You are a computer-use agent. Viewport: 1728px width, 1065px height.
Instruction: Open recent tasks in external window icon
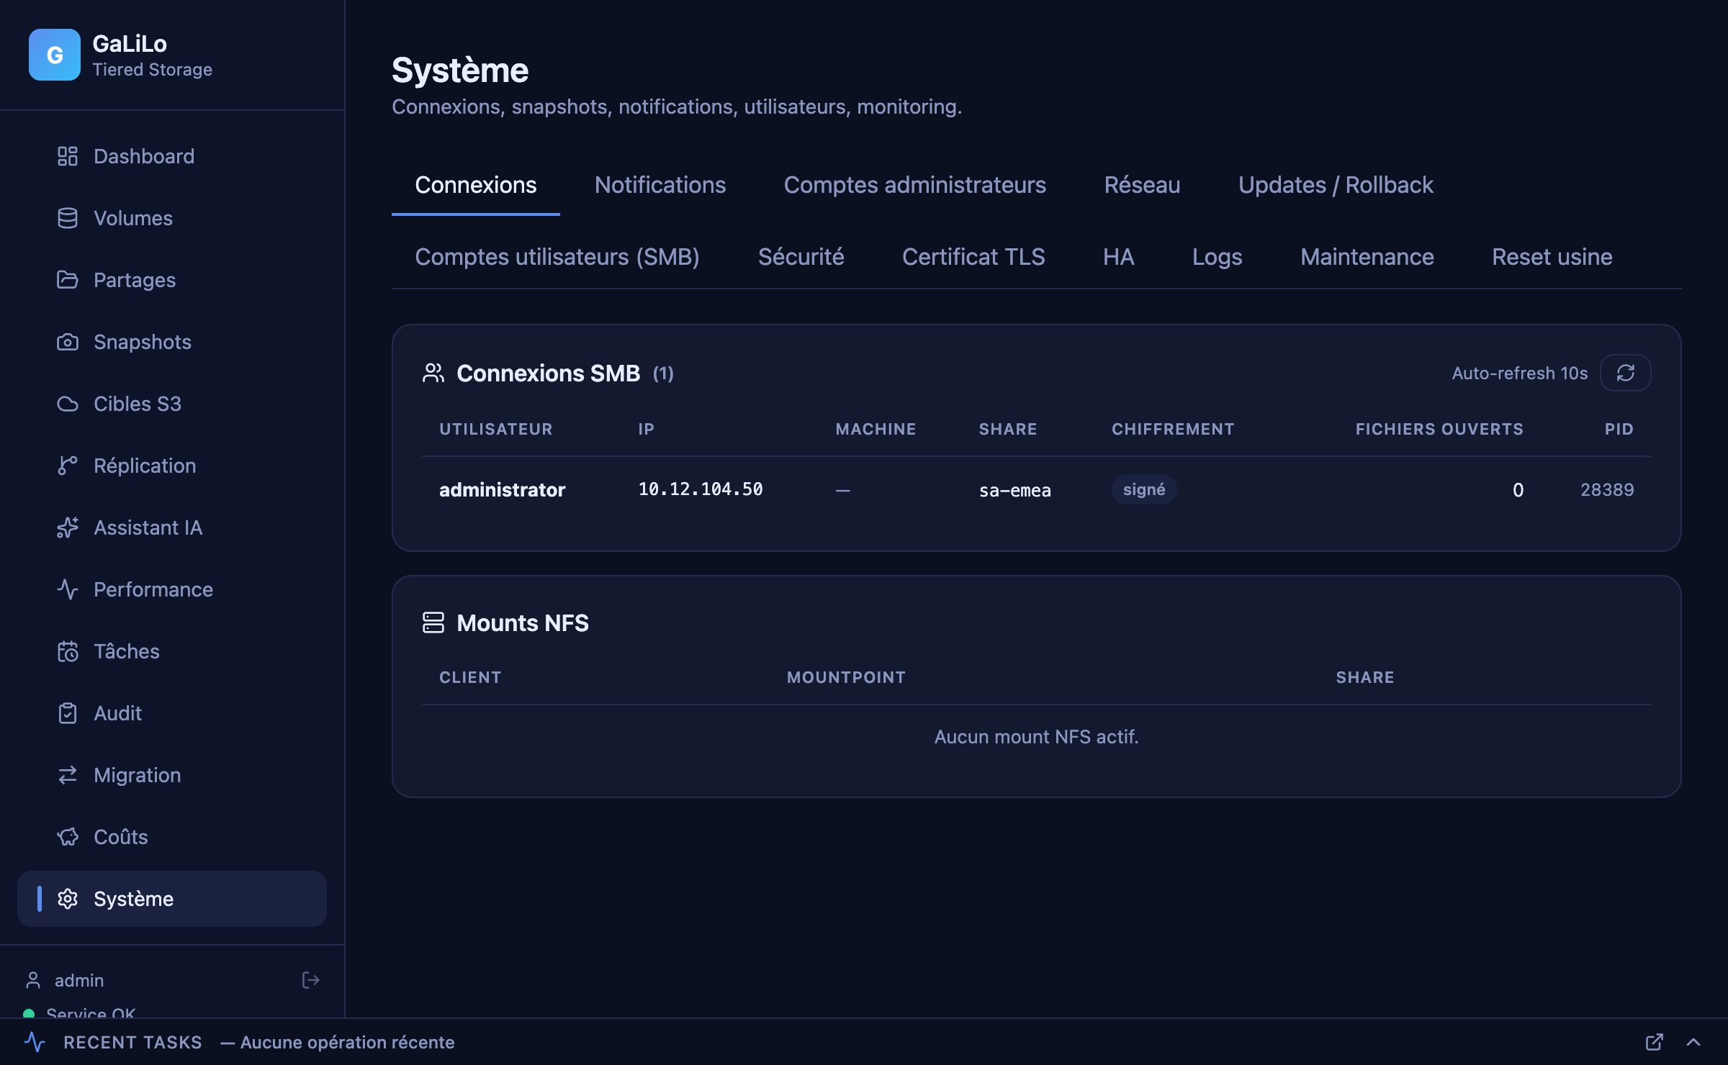click(1655, 1042)
